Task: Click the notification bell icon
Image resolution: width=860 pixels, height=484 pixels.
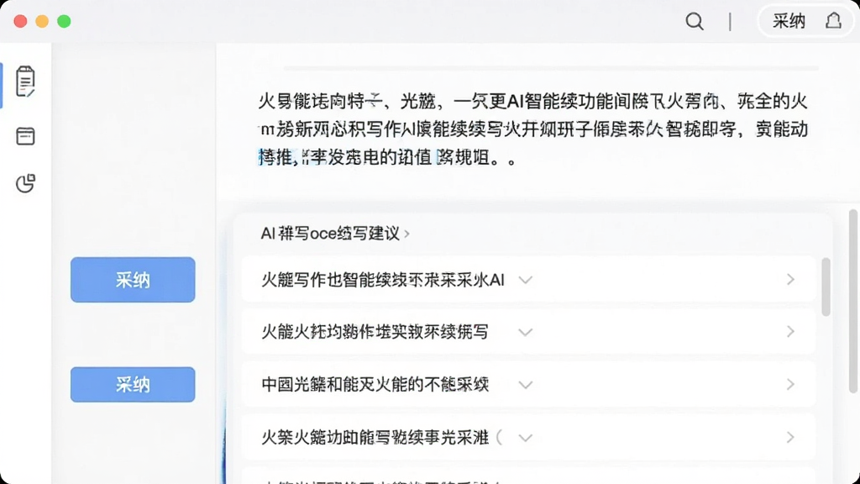Action: [834, 21]
